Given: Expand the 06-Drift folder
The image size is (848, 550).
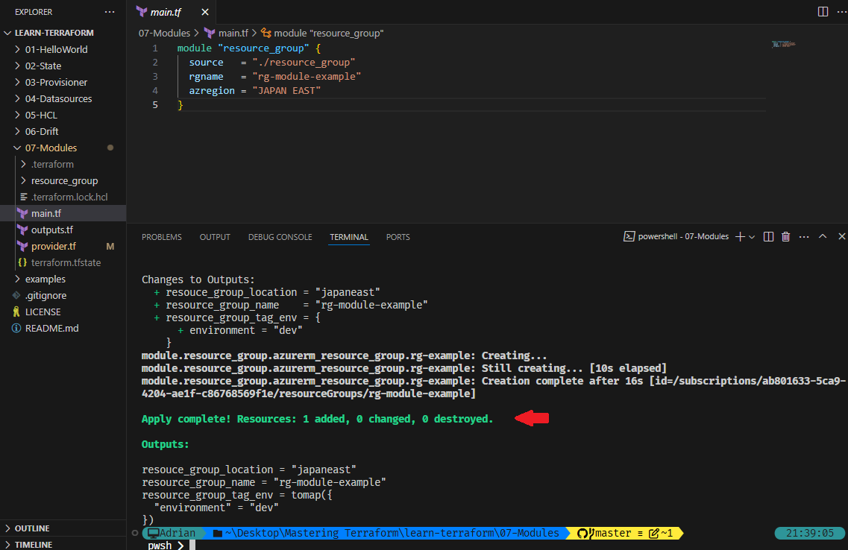Looking at the screenshot, I should pos(63,131).
